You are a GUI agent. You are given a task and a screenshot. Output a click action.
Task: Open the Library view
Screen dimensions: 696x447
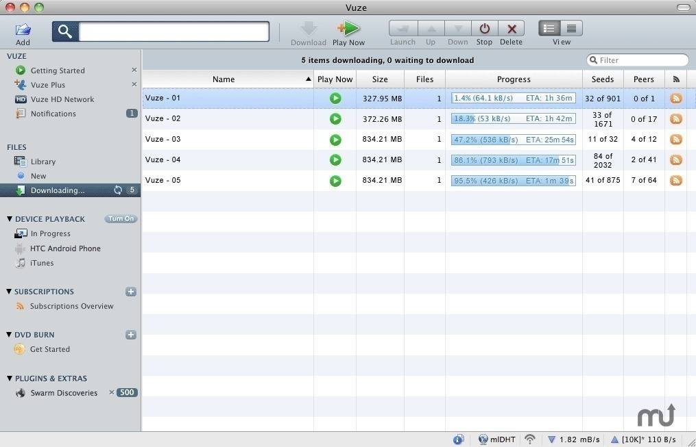(x=43, y=162)
